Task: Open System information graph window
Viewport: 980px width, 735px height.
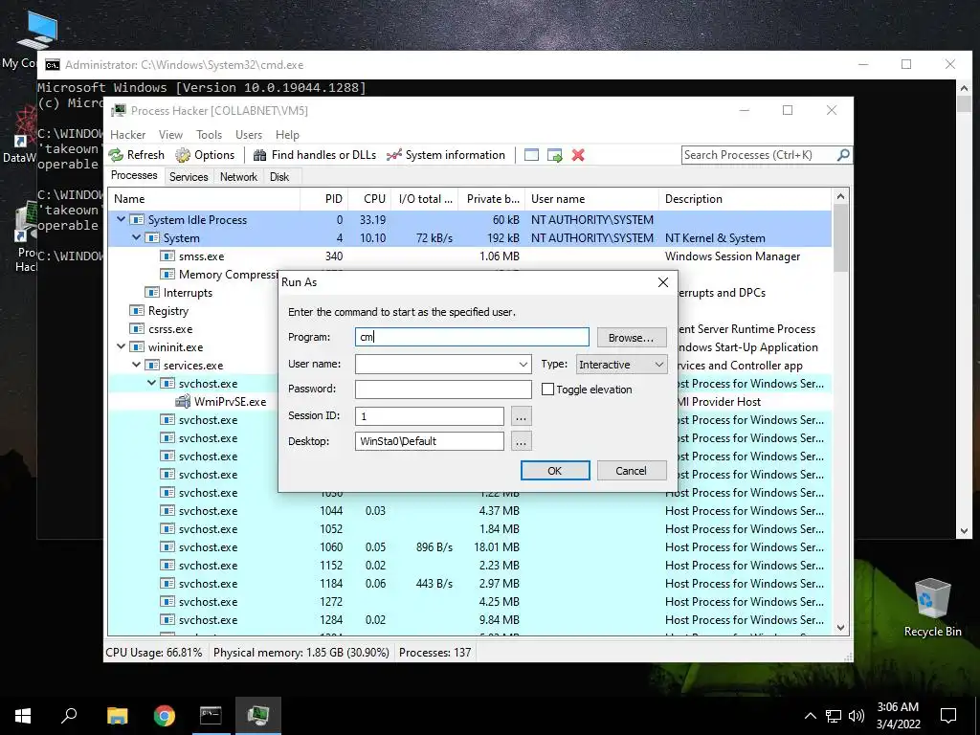Action: [x=446, y=155]
